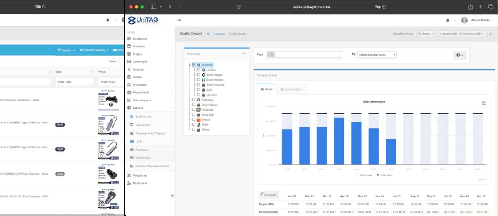Tick the Full length checkbox
The width and height of the screenshot is (498, 216).
coord(263,195)
